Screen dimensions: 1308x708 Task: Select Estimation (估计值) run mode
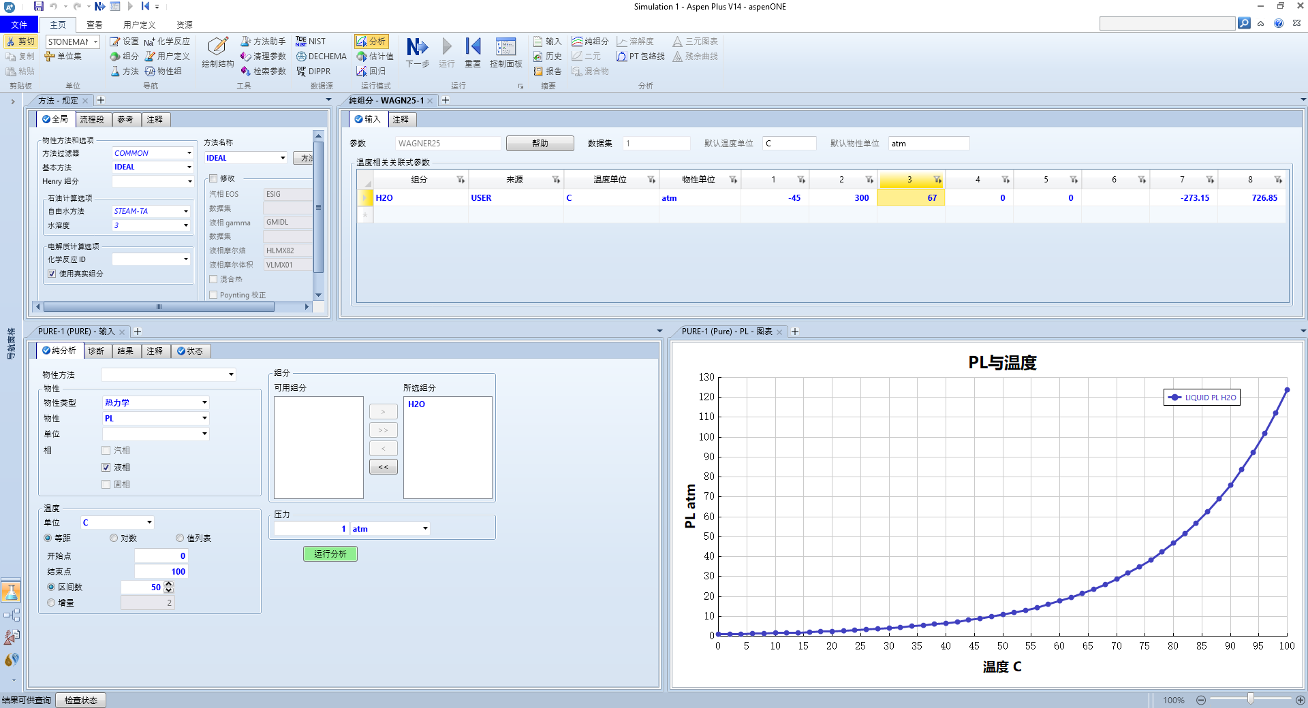pos(375,57)
